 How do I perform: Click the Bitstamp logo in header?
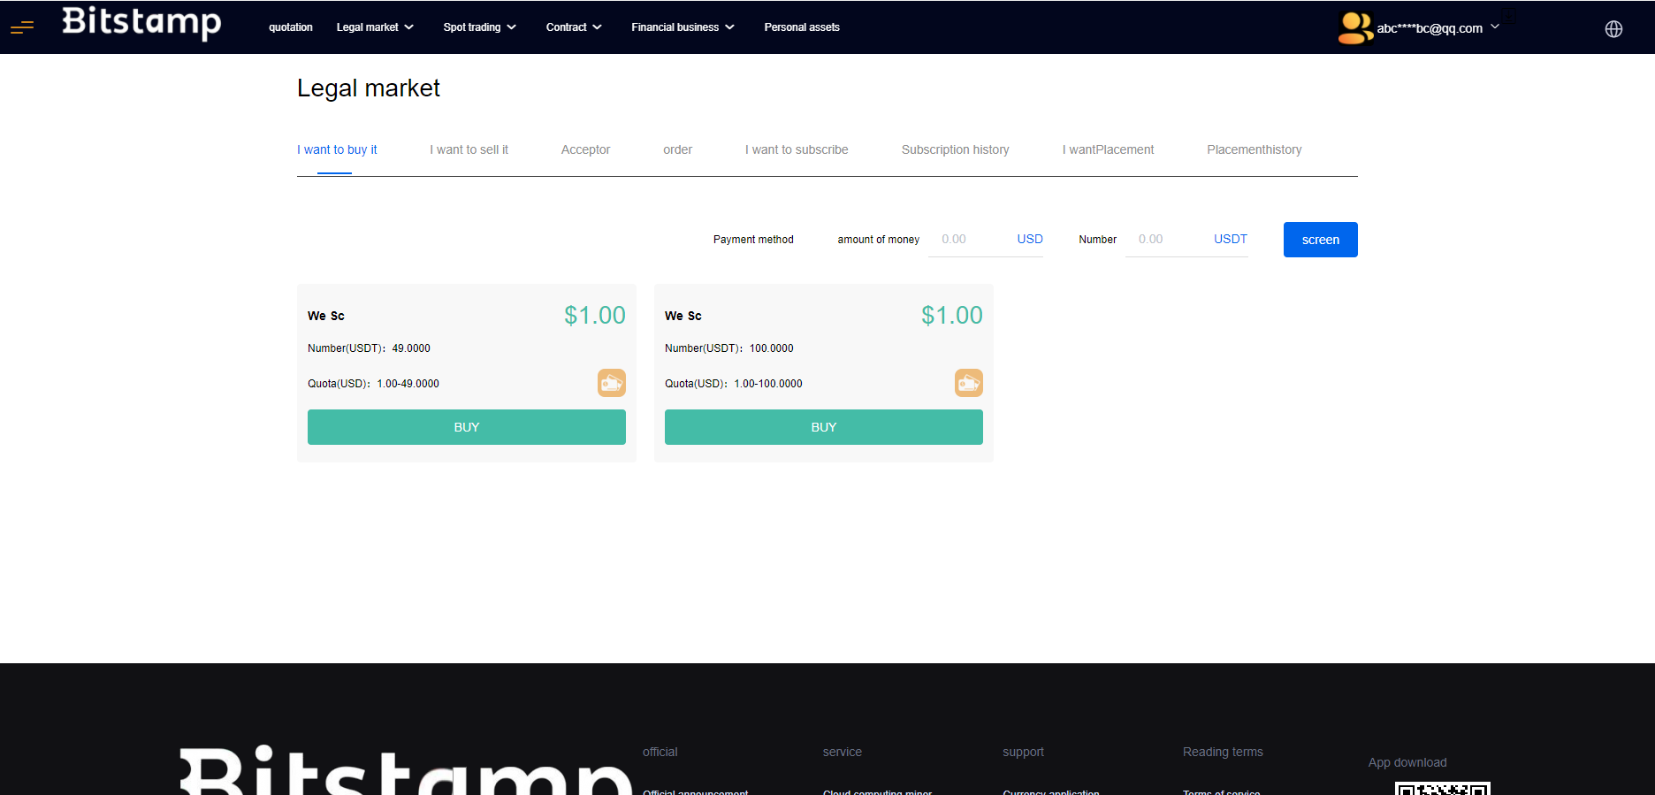pos(141,23)
